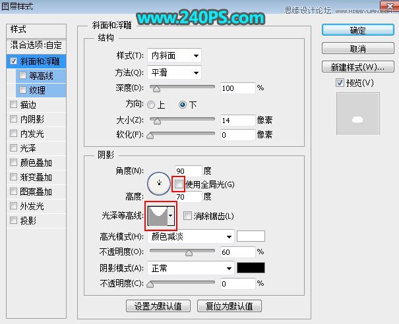The image size is (399, 324).
Task: Open the black shadow color swatch
Action: [251, 268]
